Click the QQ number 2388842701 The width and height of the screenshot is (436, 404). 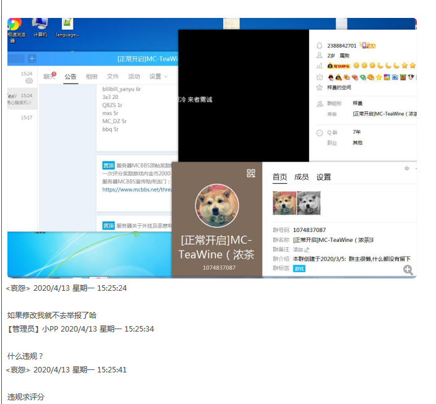click(x=342, y=46)
